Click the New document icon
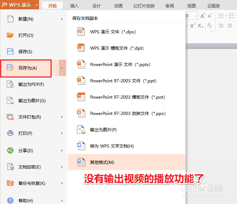 tap(10, 19)
